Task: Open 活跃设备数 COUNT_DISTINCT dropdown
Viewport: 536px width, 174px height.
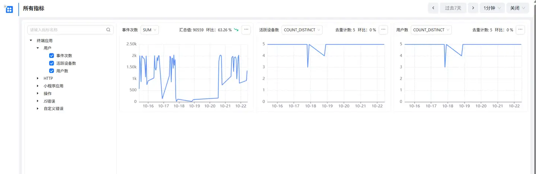Action: [302, 30]
